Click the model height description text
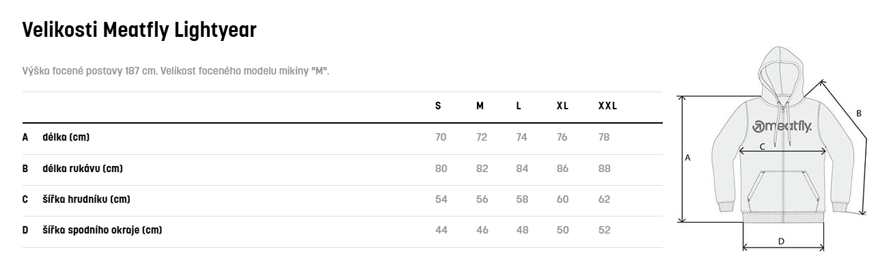The height and width of the screenshot is (280, 891). 176,71
